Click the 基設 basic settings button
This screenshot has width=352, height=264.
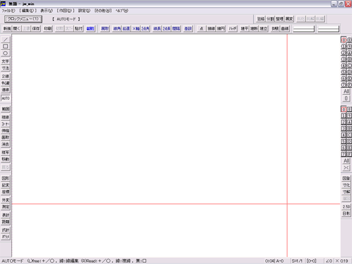[188, 29]
